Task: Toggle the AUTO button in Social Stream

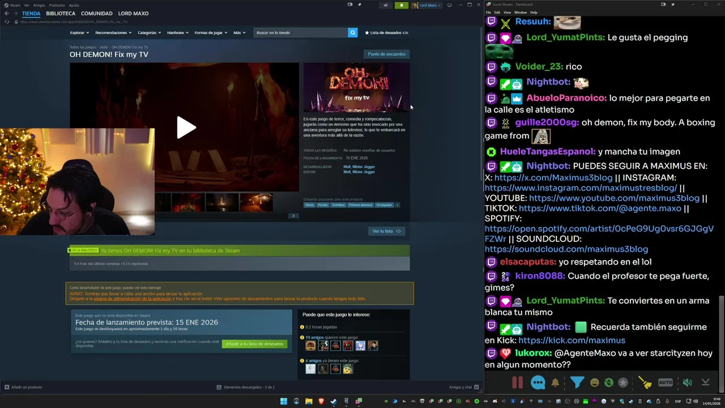Action: (x=666, y=382)
